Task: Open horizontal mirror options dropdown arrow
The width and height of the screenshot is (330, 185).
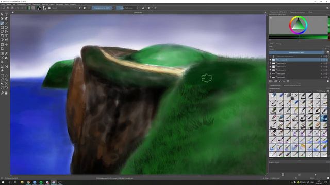Action: click(146, 8)
